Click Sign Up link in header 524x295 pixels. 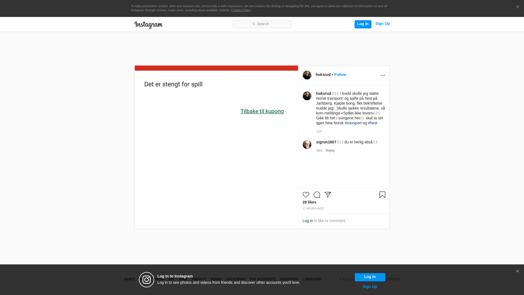pos(382,24)
